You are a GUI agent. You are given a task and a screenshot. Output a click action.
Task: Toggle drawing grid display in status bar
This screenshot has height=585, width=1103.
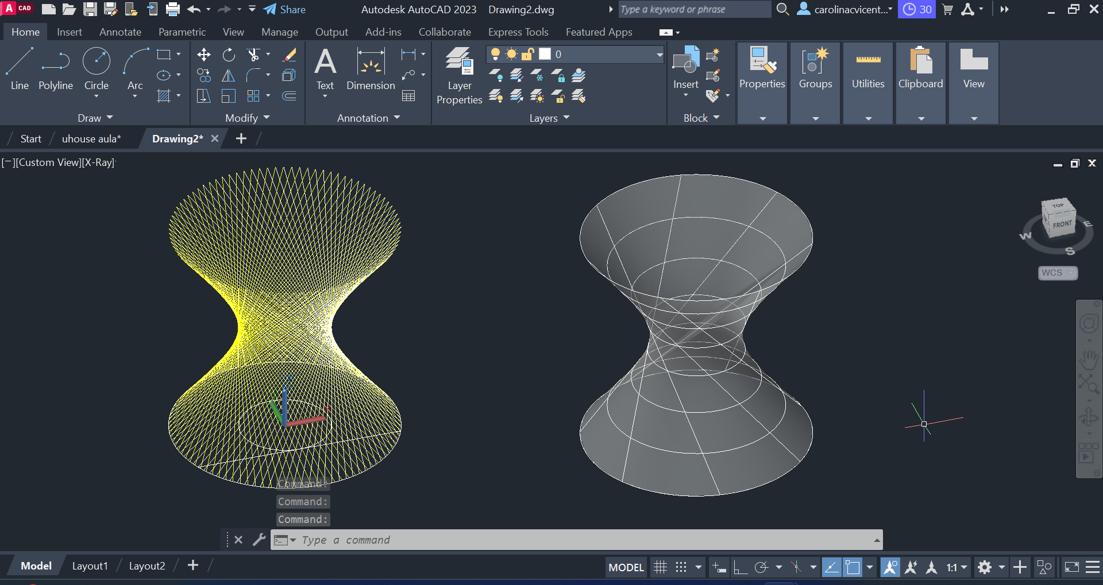pos(661,567)
